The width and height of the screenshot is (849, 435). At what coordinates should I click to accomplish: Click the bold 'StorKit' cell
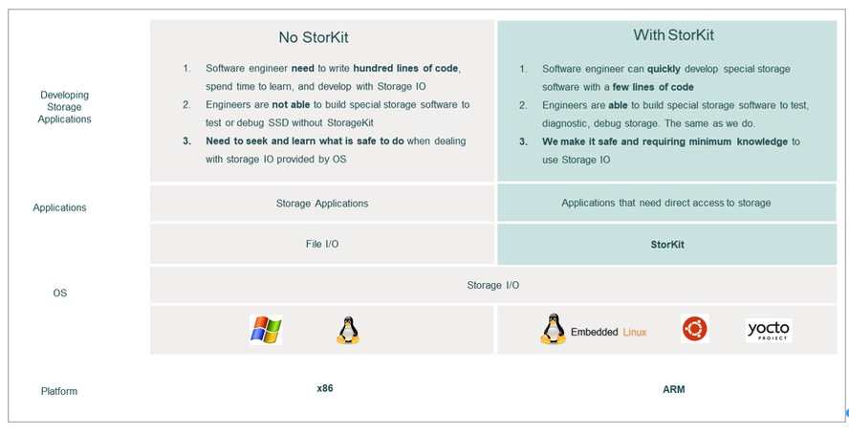pyautogui.click(x=667, y=245)
